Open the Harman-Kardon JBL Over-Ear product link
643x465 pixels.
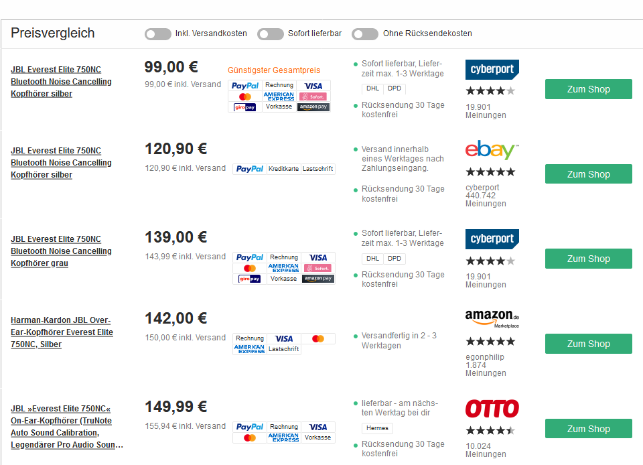pos(62,332)
